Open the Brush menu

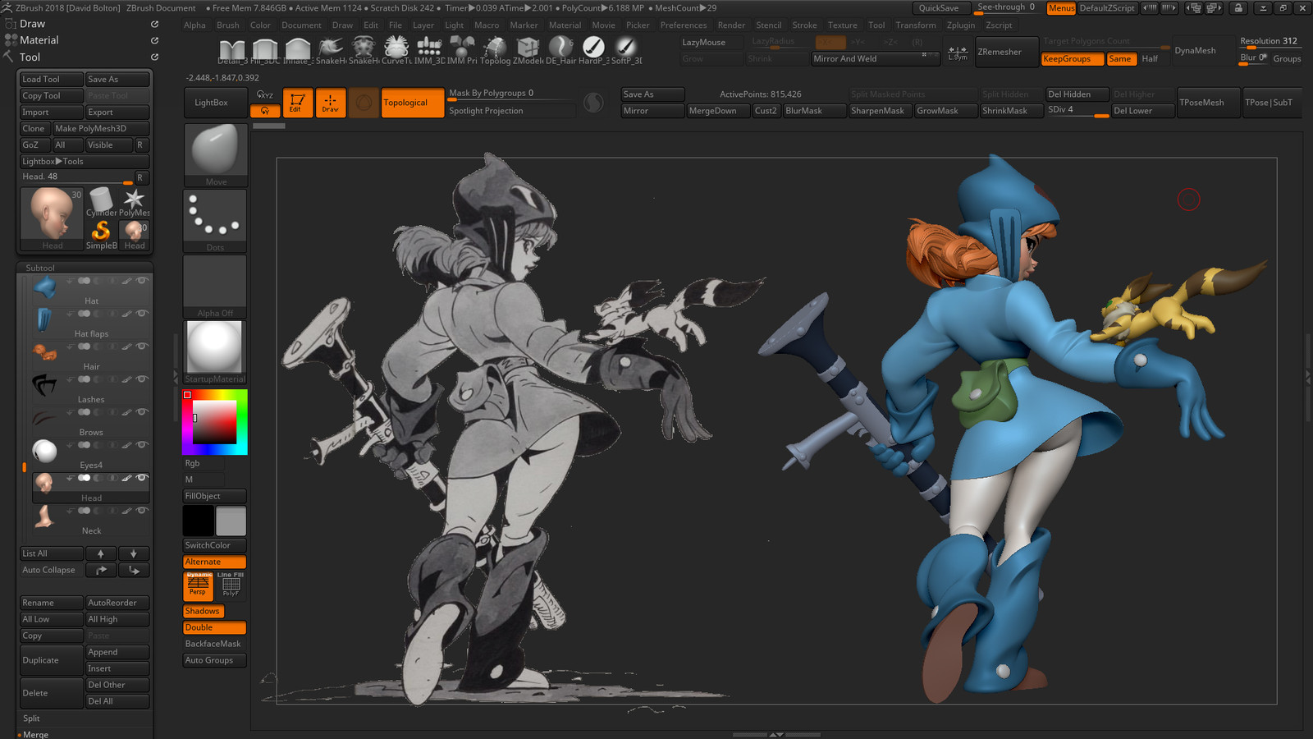click(x=227, y=25)
